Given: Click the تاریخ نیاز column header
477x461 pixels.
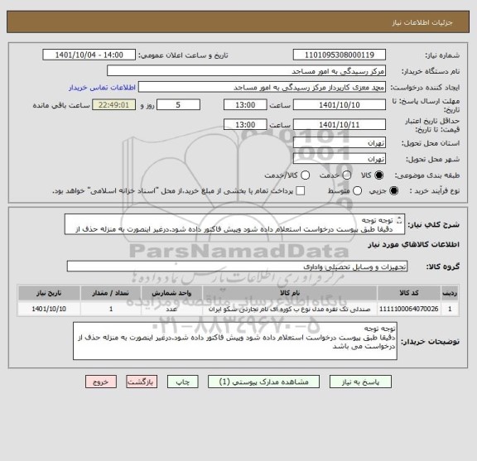Looking at the screenshot, I should 49,293.
